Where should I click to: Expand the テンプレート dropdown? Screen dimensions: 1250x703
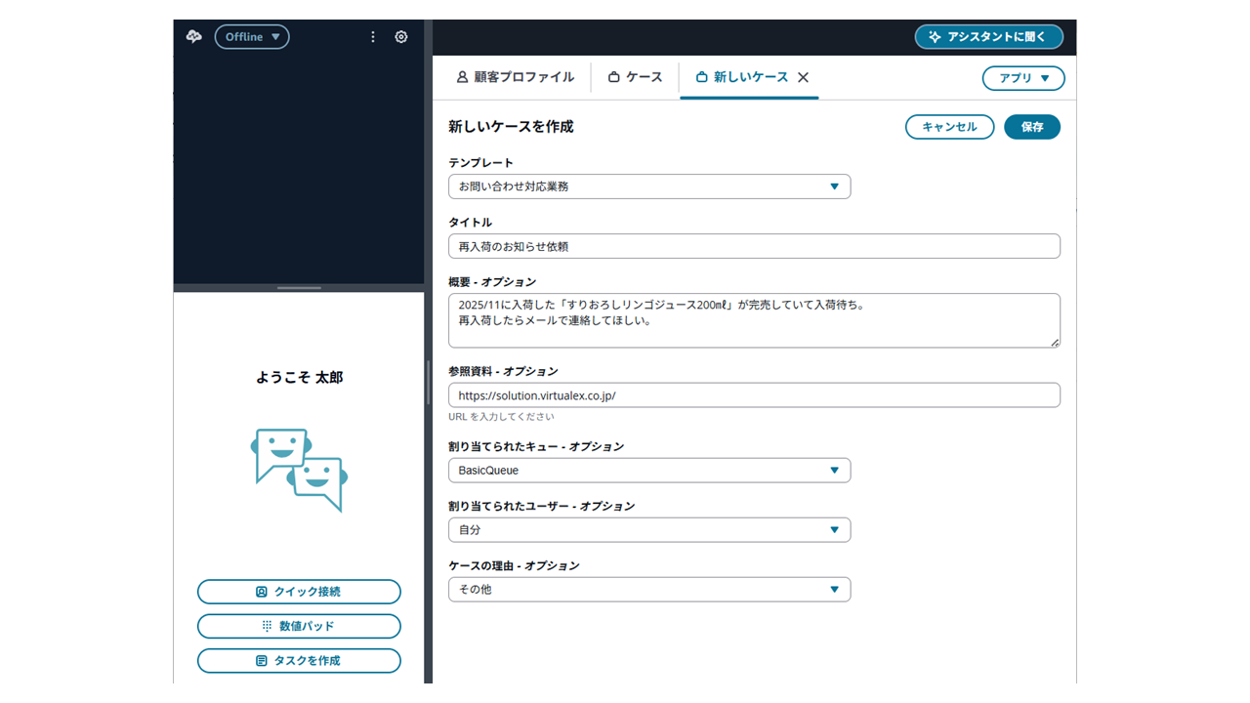pyautogui.click(x=649, y=186)
